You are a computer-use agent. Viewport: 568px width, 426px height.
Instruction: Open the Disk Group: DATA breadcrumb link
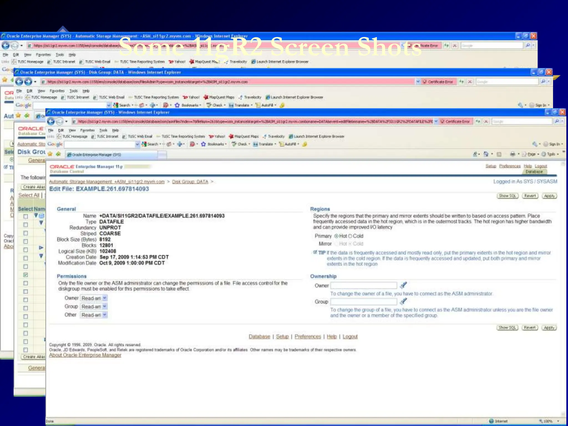coord(190,182)
